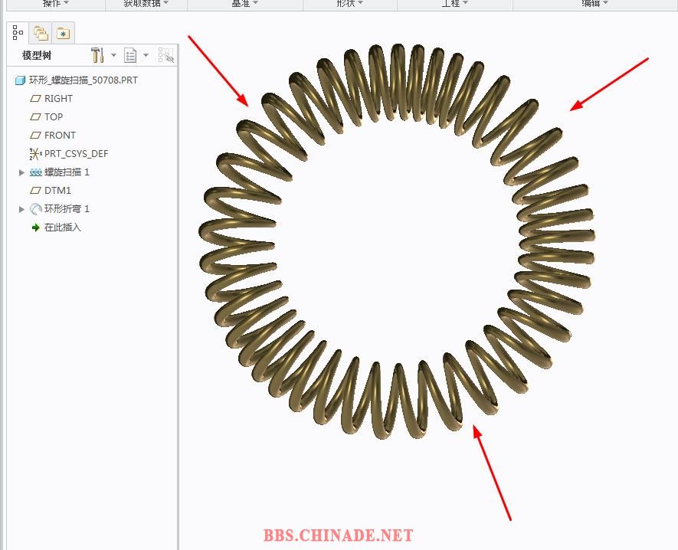Open the 基准 ribbon group dropdown
The height and width of the screenshot is (550, 678).
[x=244, y=3]
